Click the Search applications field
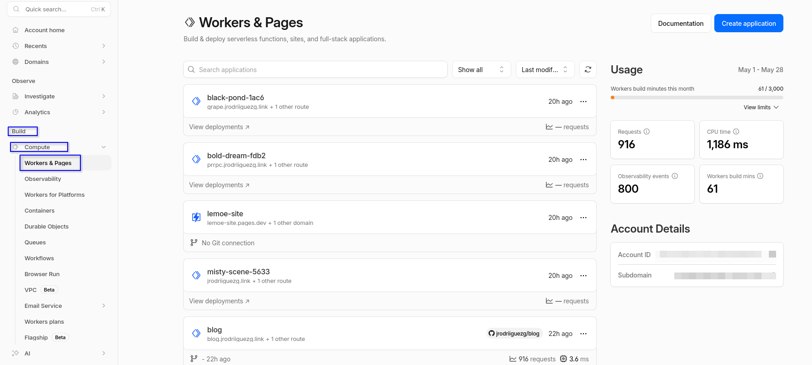Image resolution: width=812 pixels, height=365 pixels. (x=315, y=69)
